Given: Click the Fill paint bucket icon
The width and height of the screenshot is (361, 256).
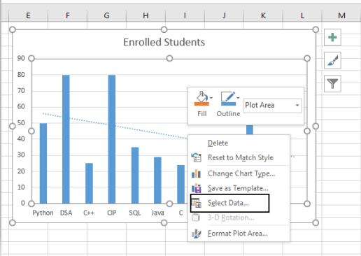Looking at the screenshot, I should click(201, 97).
